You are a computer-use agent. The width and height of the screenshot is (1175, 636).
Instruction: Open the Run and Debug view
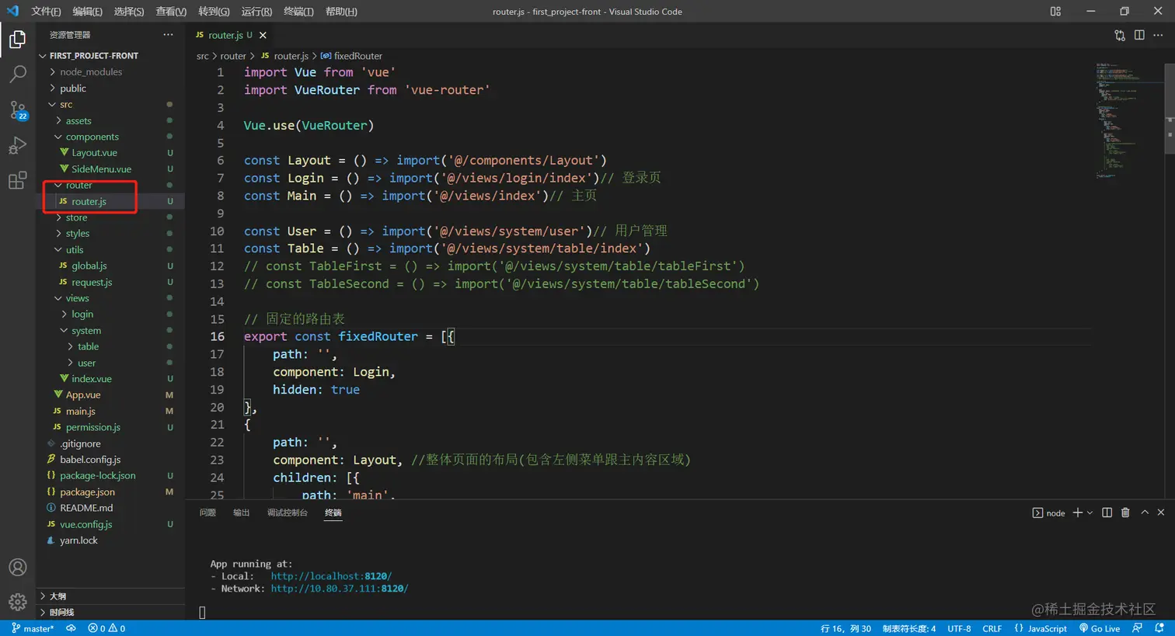pyautogui.click(x=17, y=145)
